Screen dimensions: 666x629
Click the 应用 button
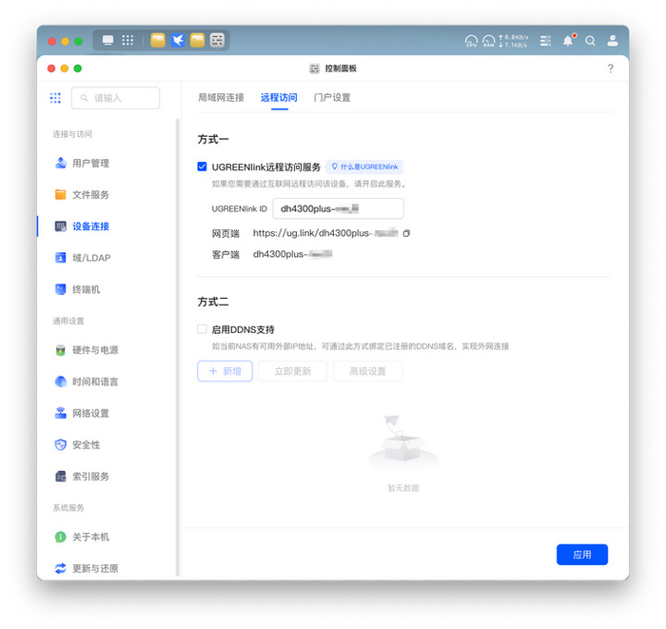[582, 554]
